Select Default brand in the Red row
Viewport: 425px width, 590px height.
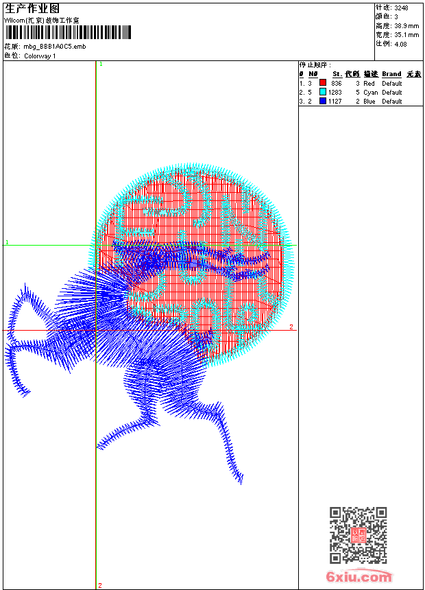click(392, 84)
